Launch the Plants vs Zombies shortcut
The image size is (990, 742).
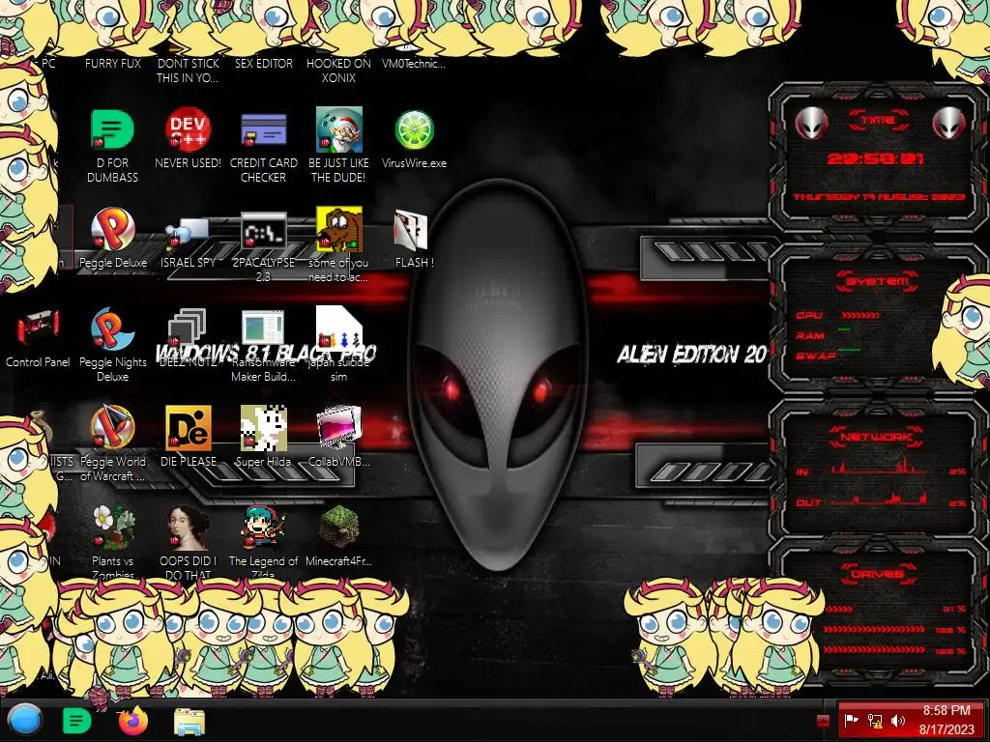112,527
